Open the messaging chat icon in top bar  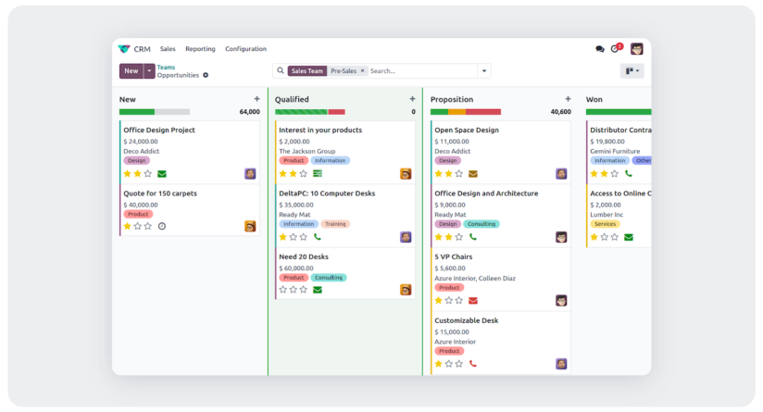click(599, 49)
